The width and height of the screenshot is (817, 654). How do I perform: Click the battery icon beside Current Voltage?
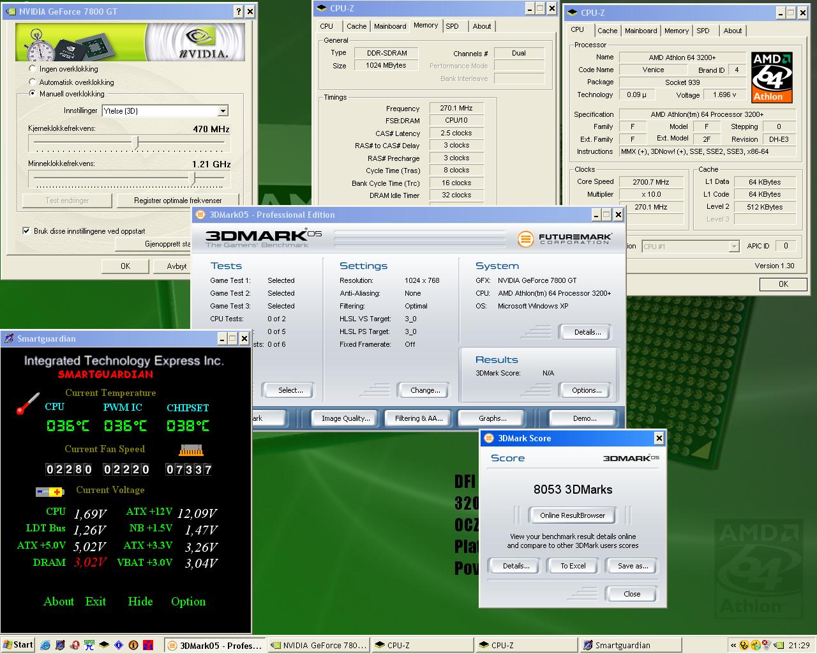tap(50, 491)
